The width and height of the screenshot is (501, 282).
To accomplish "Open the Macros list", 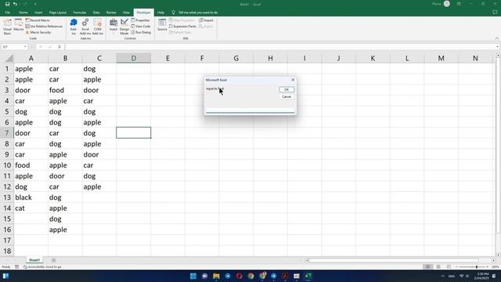I will (19, 26).
